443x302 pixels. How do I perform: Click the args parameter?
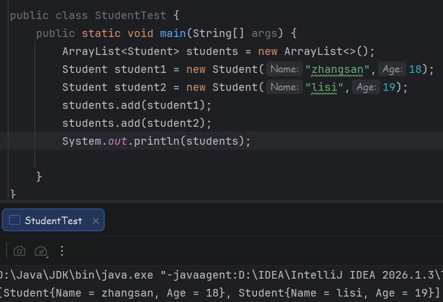point(264,34)
